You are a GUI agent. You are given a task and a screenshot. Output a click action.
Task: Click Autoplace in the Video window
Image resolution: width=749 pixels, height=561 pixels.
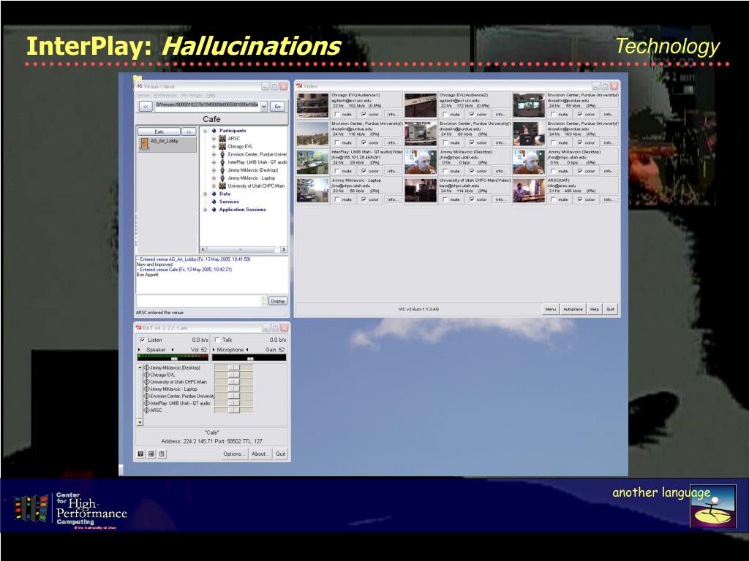(x=573, y=309)
